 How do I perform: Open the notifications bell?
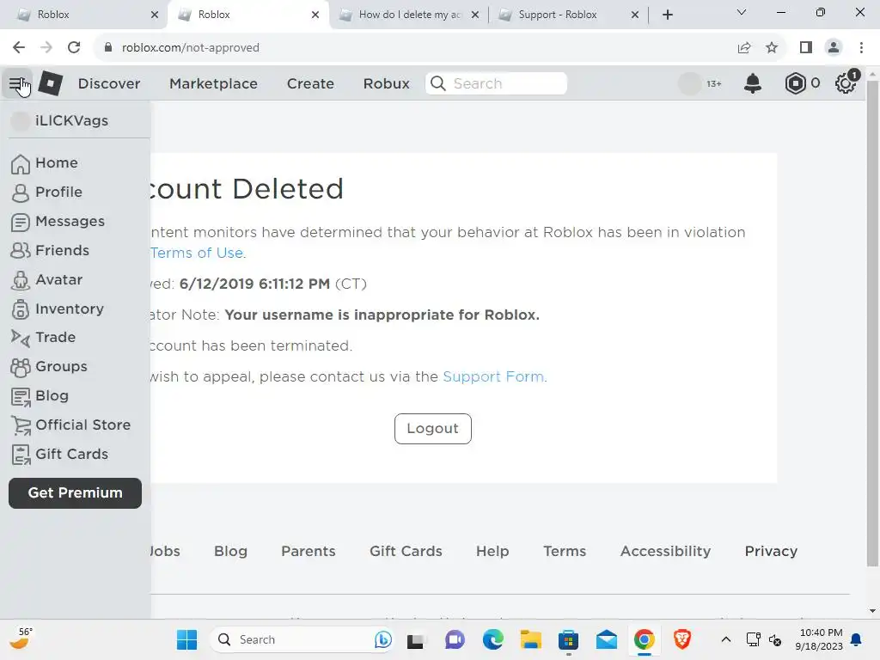click(x=753, y=83)
